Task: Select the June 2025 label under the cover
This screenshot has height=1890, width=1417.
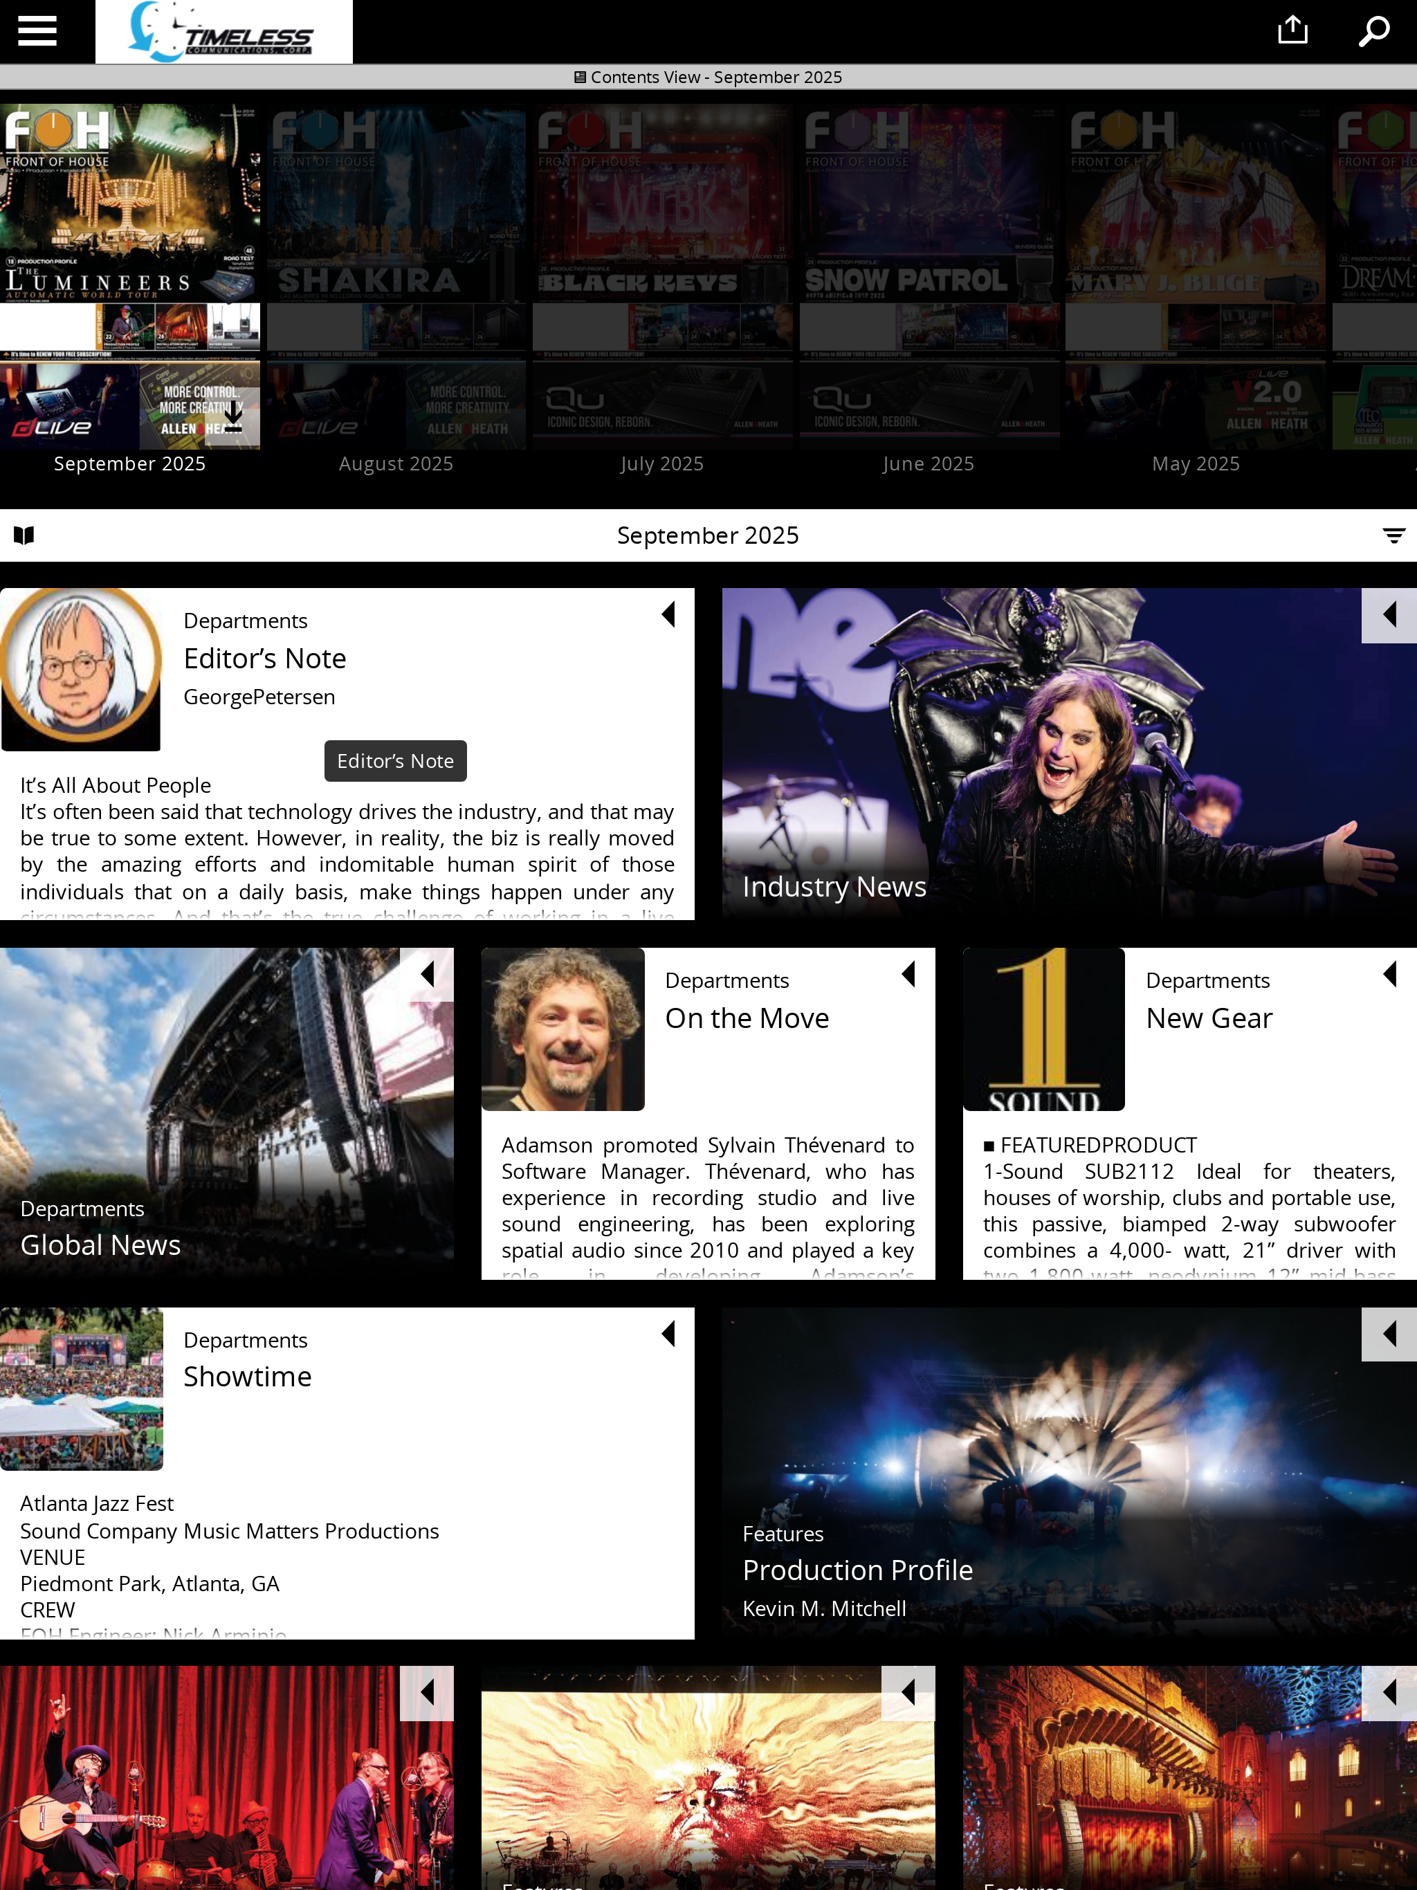Action: pyautogui.click(x=928, y=464)
